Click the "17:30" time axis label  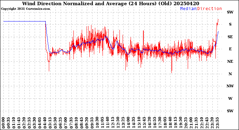pos(160,123)
